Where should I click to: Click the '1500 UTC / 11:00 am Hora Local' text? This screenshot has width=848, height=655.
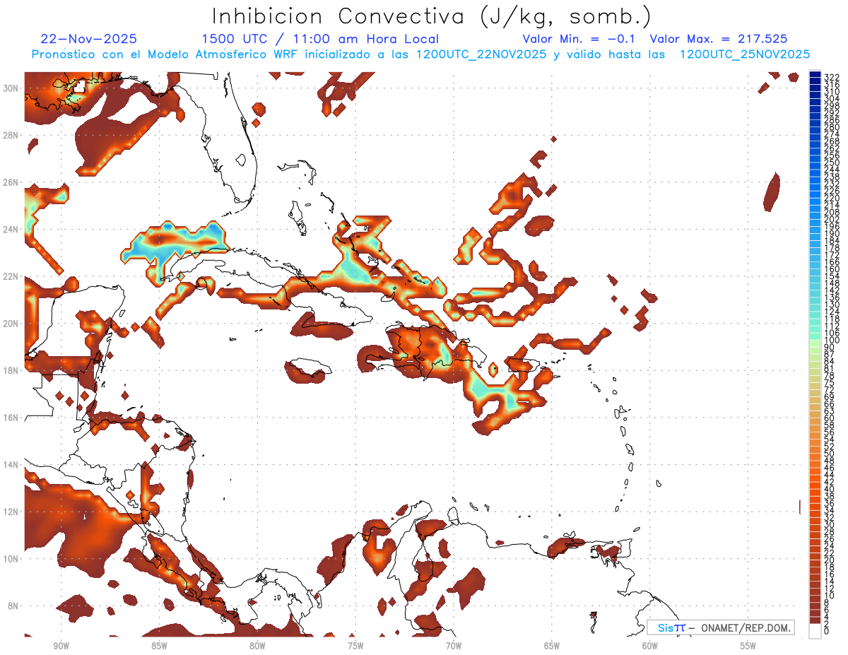(320, 39)
